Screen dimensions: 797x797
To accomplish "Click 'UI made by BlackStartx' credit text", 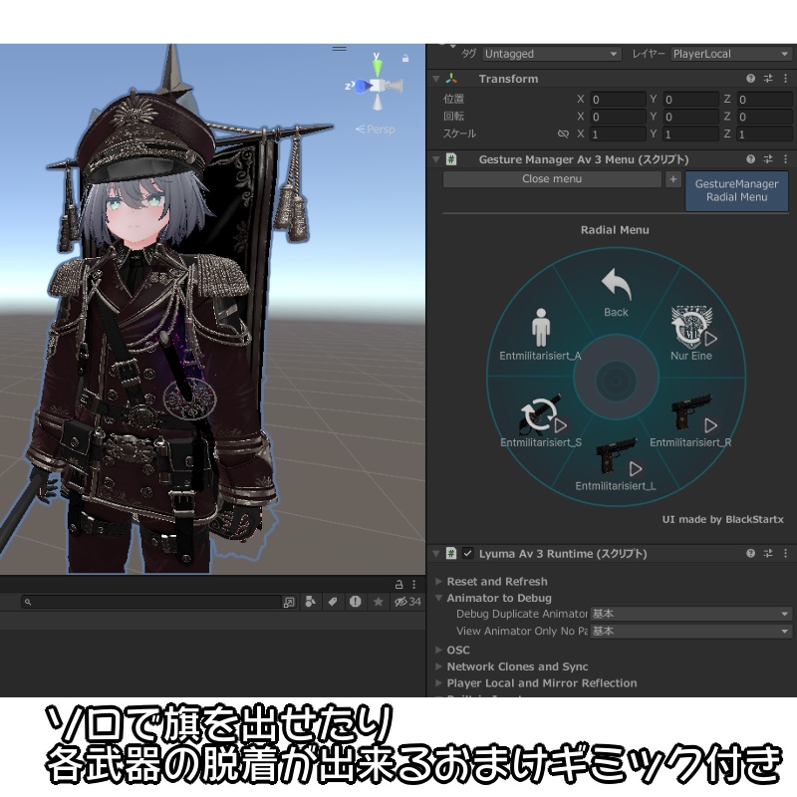I will [722, 519].
